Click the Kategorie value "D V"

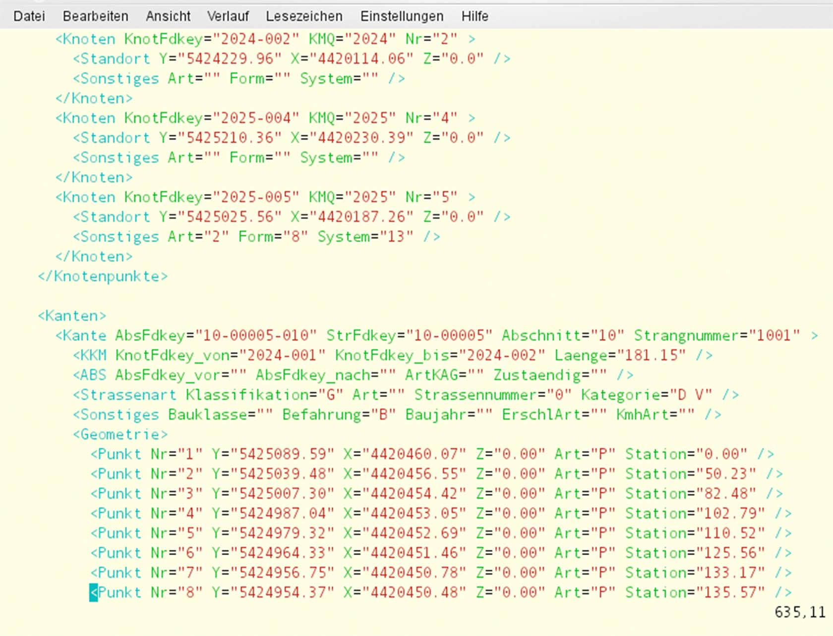click(x=691, y=395)
